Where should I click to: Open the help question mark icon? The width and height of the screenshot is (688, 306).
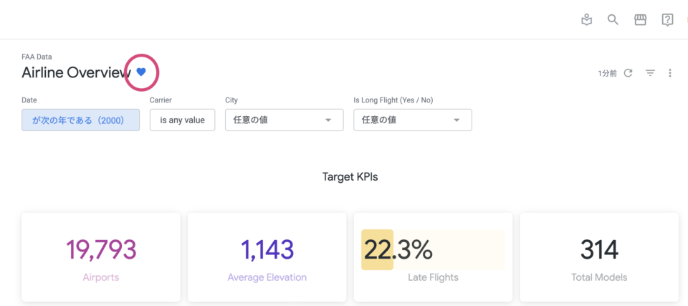tap(667, 20)
